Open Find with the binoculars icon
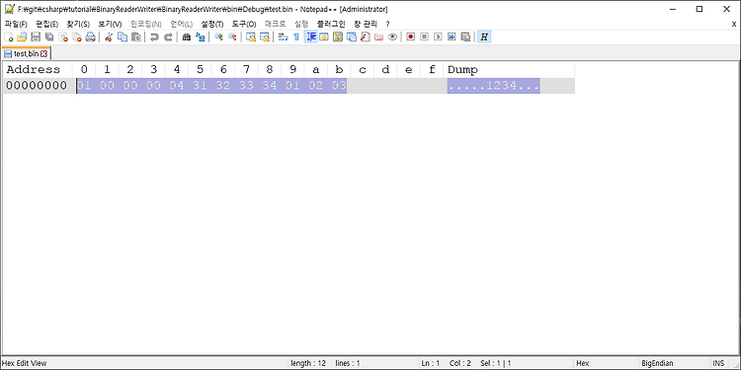 pos(187,37)
